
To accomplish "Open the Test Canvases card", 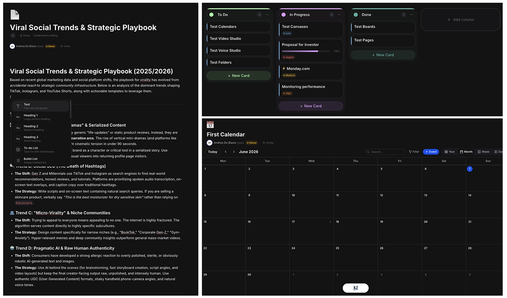I will (311, 30).
